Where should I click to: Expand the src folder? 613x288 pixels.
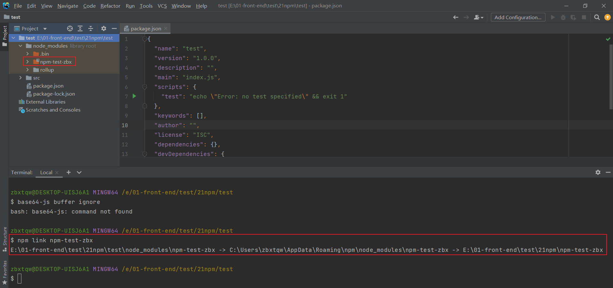pos(20,78)
